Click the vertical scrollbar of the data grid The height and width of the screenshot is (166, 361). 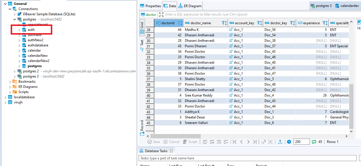(x=351, y=107)
